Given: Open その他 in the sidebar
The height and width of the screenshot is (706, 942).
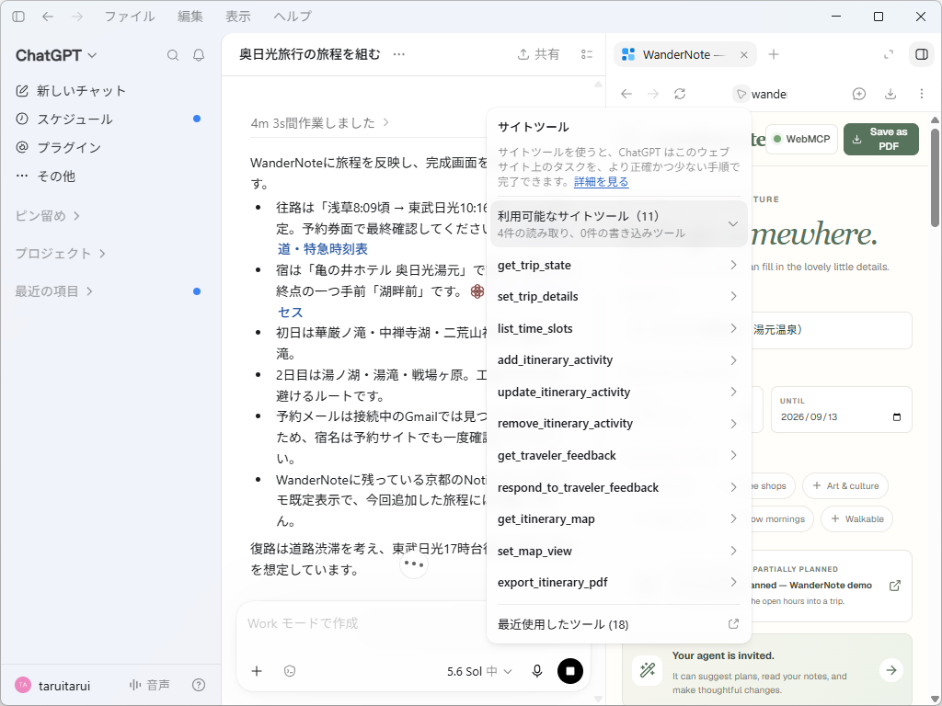Looking at the screenshot, I should click(x=46, y=176).
